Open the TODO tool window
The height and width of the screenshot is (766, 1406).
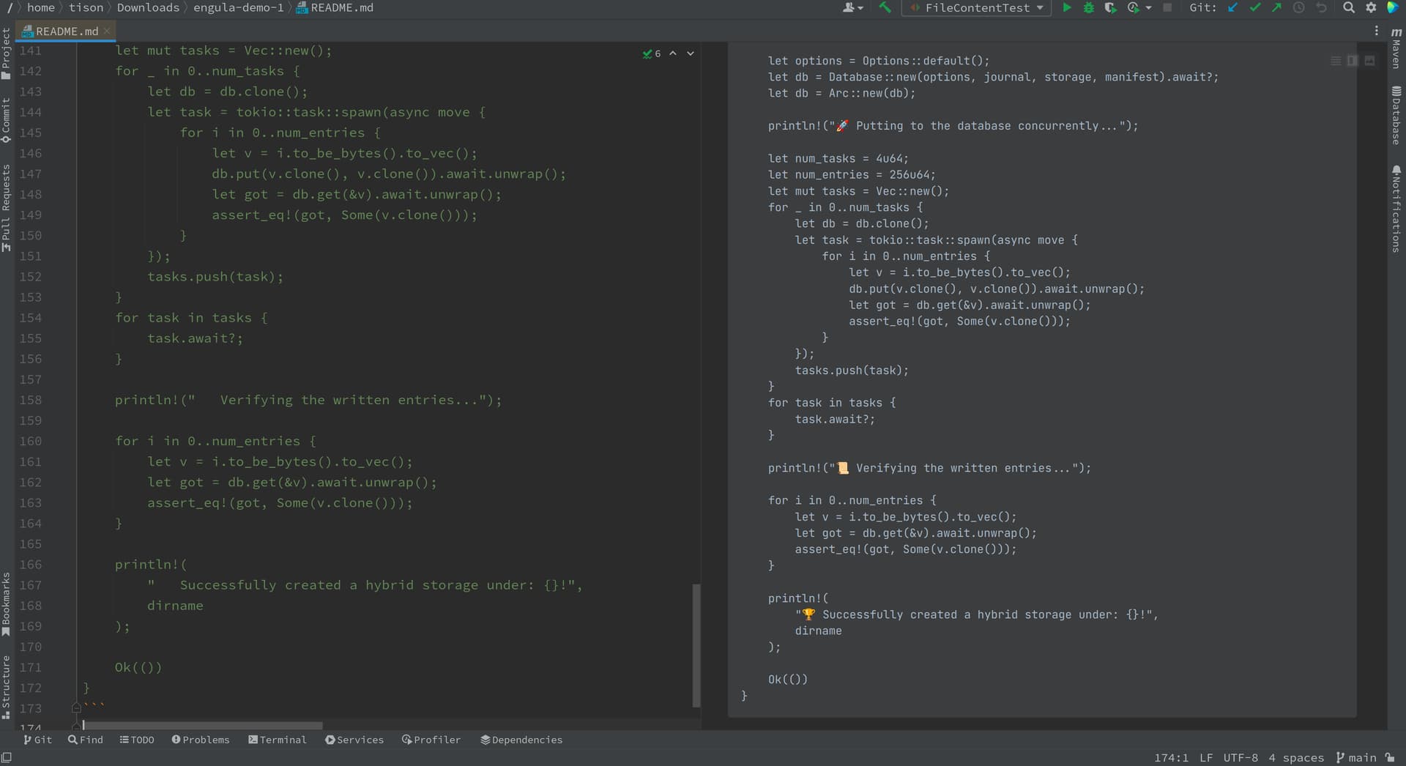point(137,740)
